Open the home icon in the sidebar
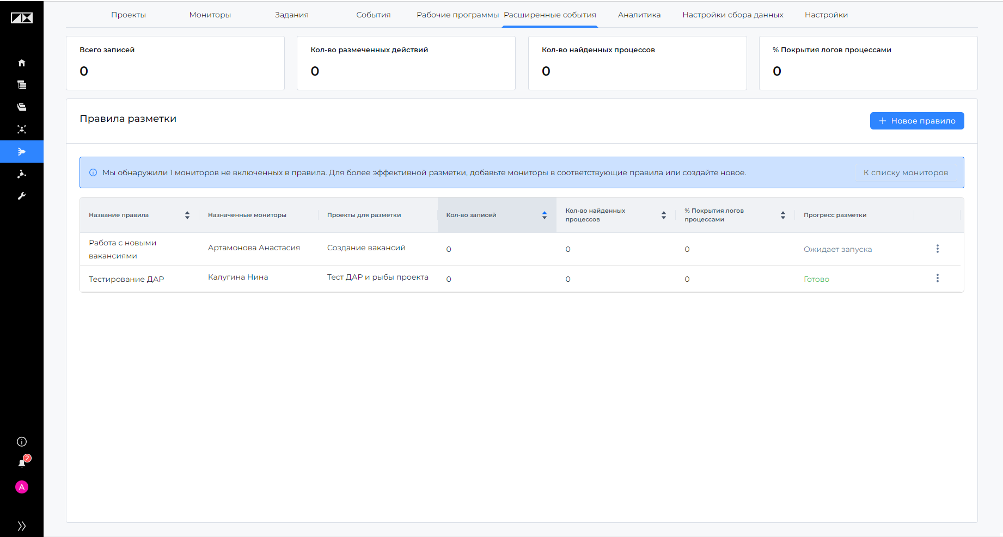1003x537 pixels. 22,63
